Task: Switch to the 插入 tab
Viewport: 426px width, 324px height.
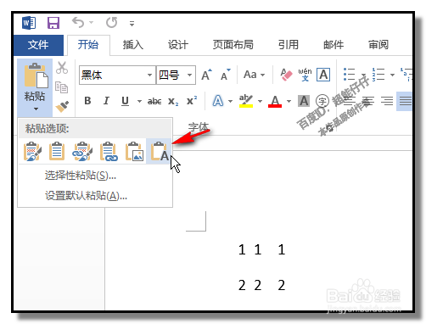Action: [x=133, y=45]
